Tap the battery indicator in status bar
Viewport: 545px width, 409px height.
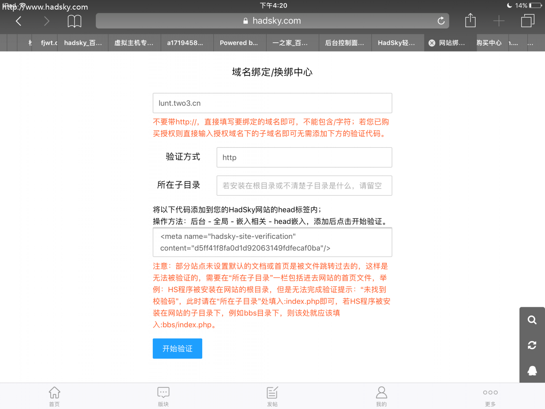(x=535, y=6)
